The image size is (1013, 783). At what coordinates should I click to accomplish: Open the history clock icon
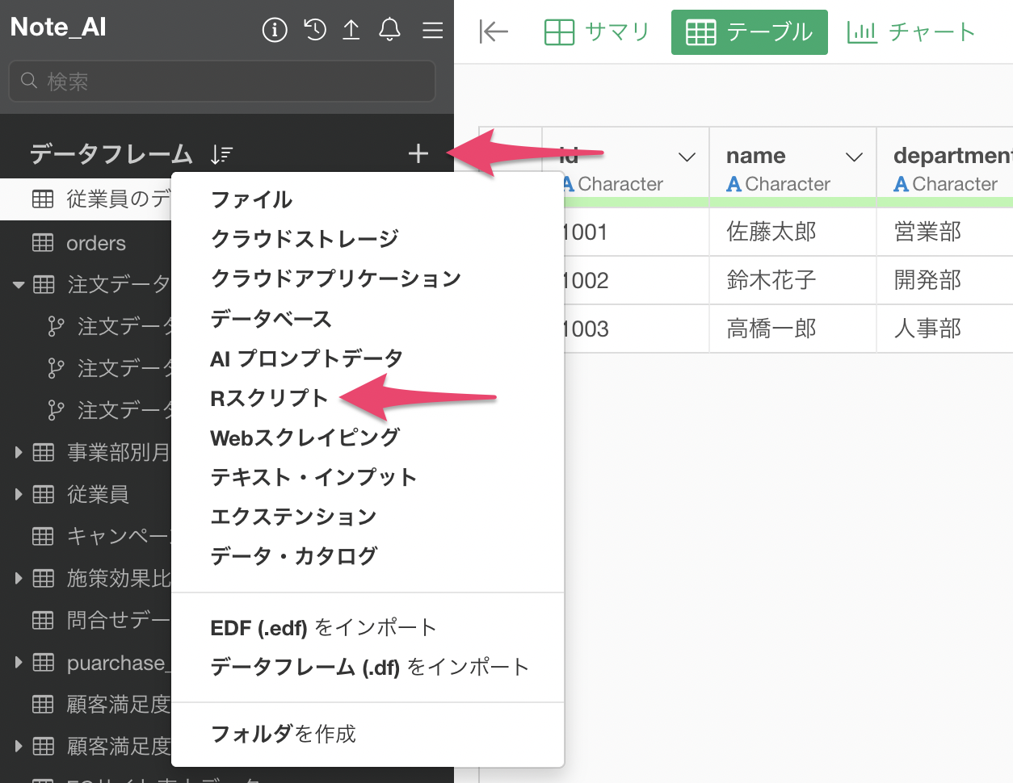314,30
